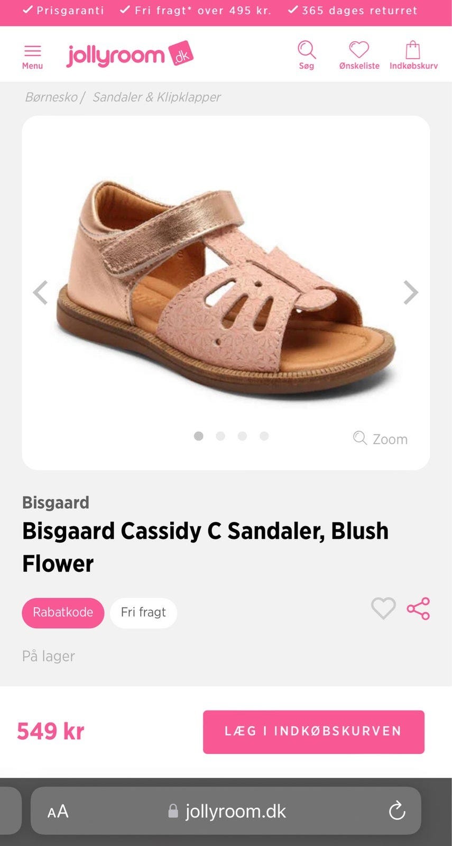
Task: Open the Indkøbskurv shopping bag icon
Action: [413, 50]
